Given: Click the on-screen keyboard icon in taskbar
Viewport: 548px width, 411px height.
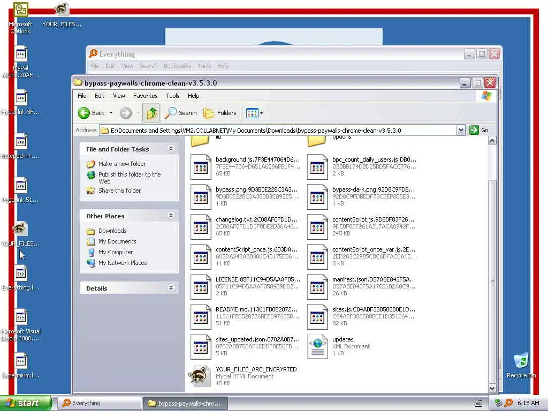Looking at the screenshot, I should point(478,404).
